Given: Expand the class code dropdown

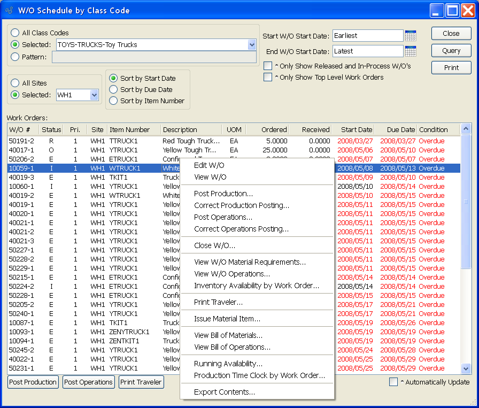Looking at the screenshot, I should [x=252, y=45].
